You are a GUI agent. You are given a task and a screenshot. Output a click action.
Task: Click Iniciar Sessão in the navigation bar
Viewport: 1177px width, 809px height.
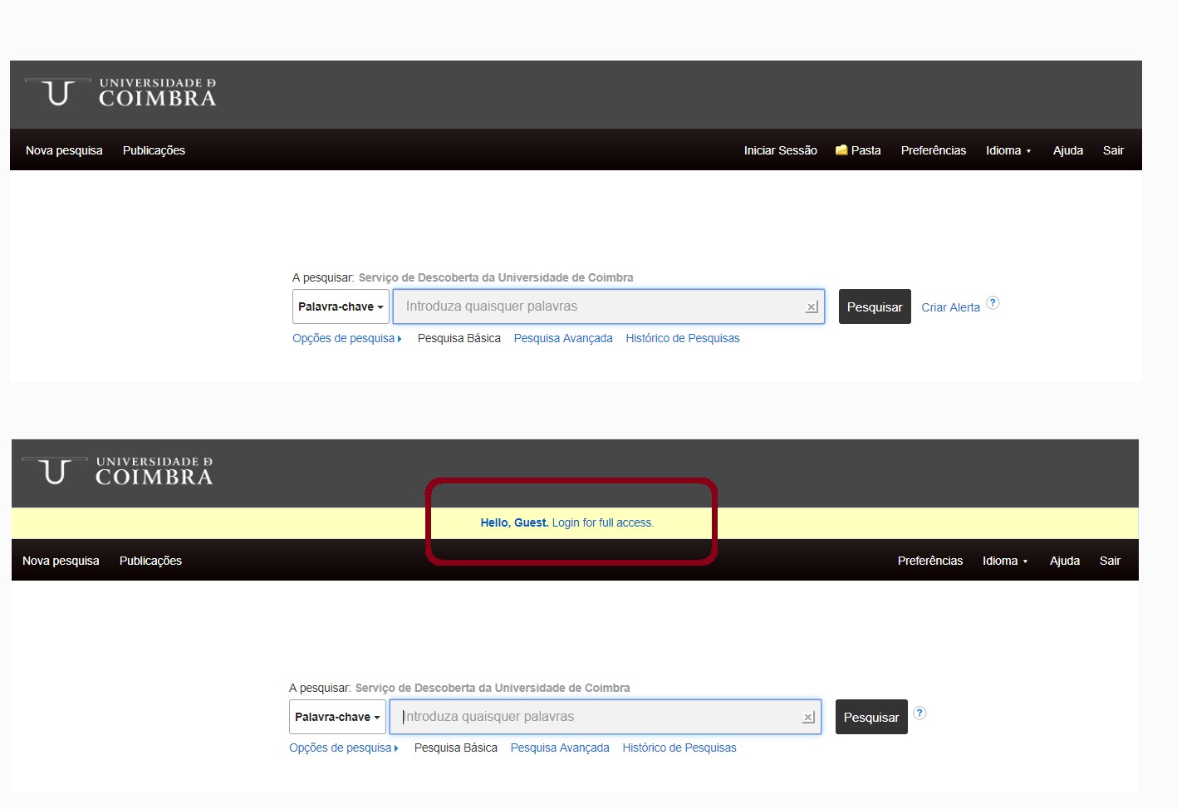pos(780,150)
